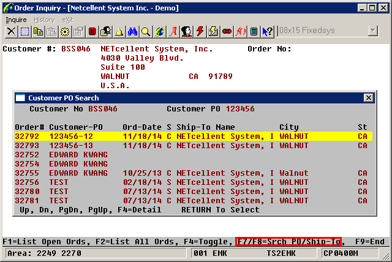Click the person with notes icon
The height and width of the screenshot is (262, 392).
105,31
